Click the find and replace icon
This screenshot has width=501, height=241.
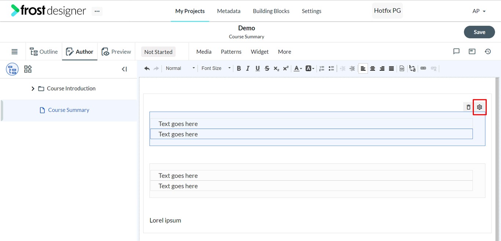(x=412, y=68)
